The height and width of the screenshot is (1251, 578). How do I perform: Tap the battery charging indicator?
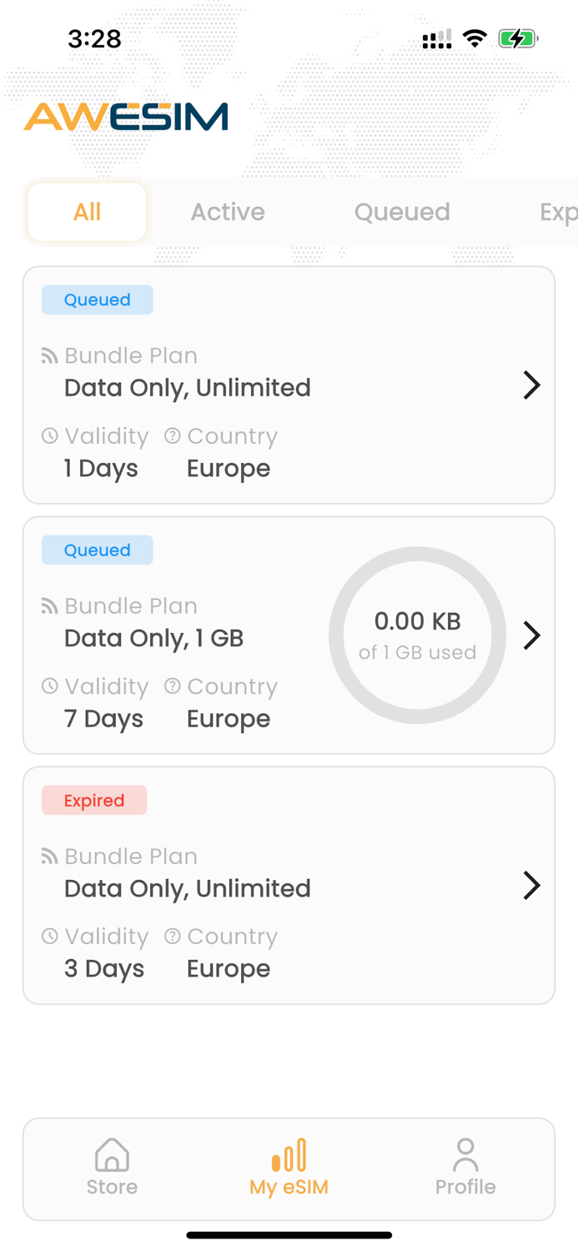(x=517, y=38)
